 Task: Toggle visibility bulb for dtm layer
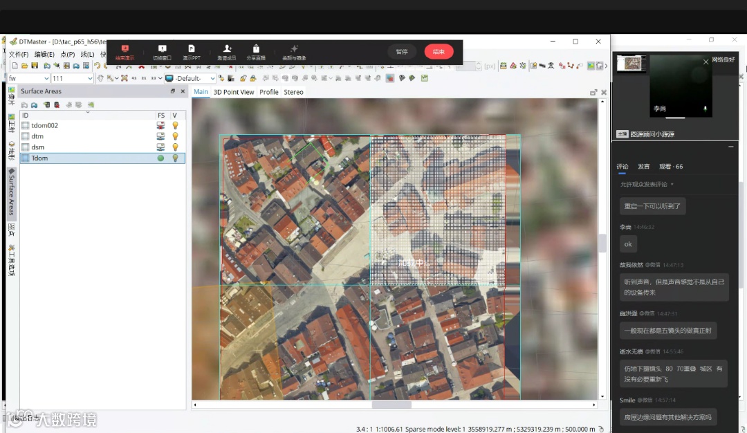175,136
